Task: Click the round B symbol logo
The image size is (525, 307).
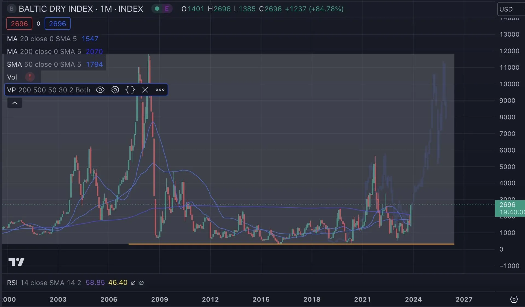Action: [x=11, y=9]
